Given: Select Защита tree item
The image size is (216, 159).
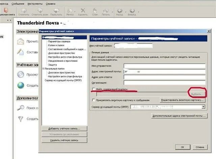Looking at the screenshot, I should point(53,65).
